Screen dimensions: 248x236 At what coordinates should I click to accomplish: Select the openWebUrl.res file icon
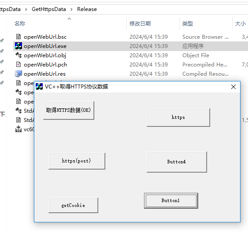19,74
